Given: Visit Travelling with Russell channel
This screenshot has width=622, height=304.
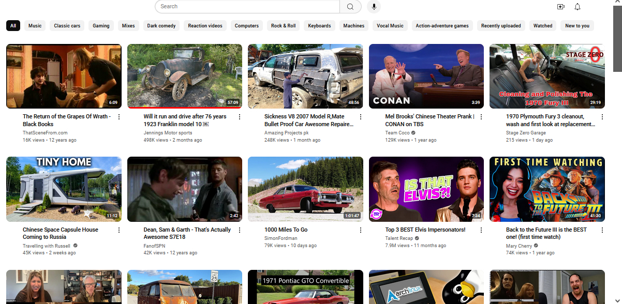Looking at the screenshot, I should pos(47,246).
